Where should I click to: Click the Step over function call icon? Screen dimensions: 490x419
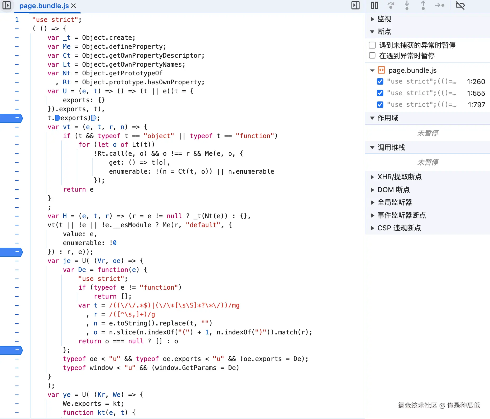point(391,5)
